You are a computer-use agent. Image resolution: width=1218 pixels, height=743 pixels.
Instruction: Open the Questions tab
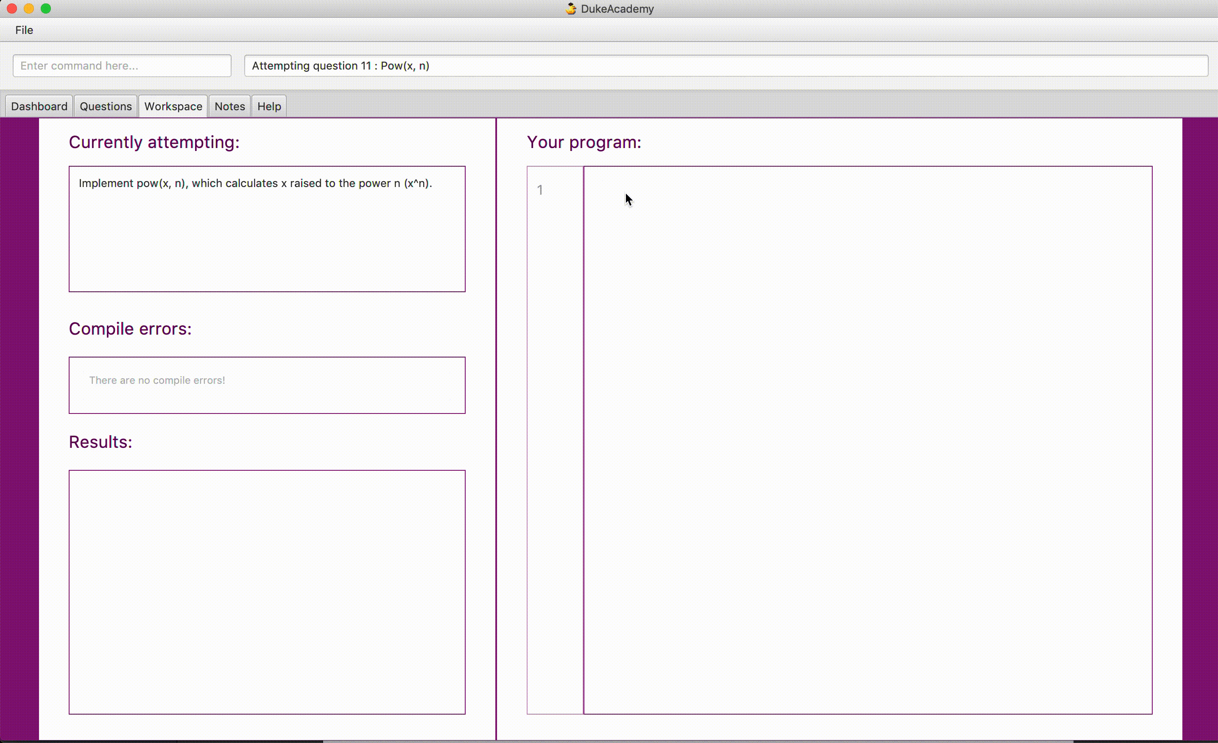click(x=105, y=106)
